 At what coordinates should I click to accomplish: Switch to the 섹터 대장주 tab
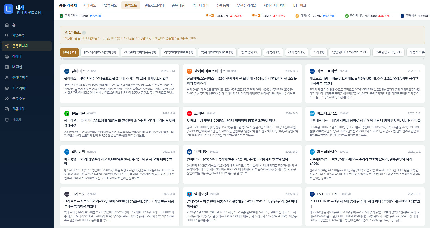click(x=200, y=5)
